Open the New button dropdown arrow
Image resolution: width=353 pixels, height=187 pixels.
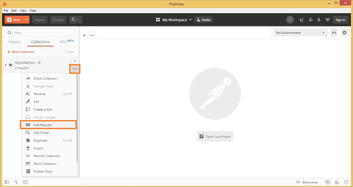[x=26, y=19]
